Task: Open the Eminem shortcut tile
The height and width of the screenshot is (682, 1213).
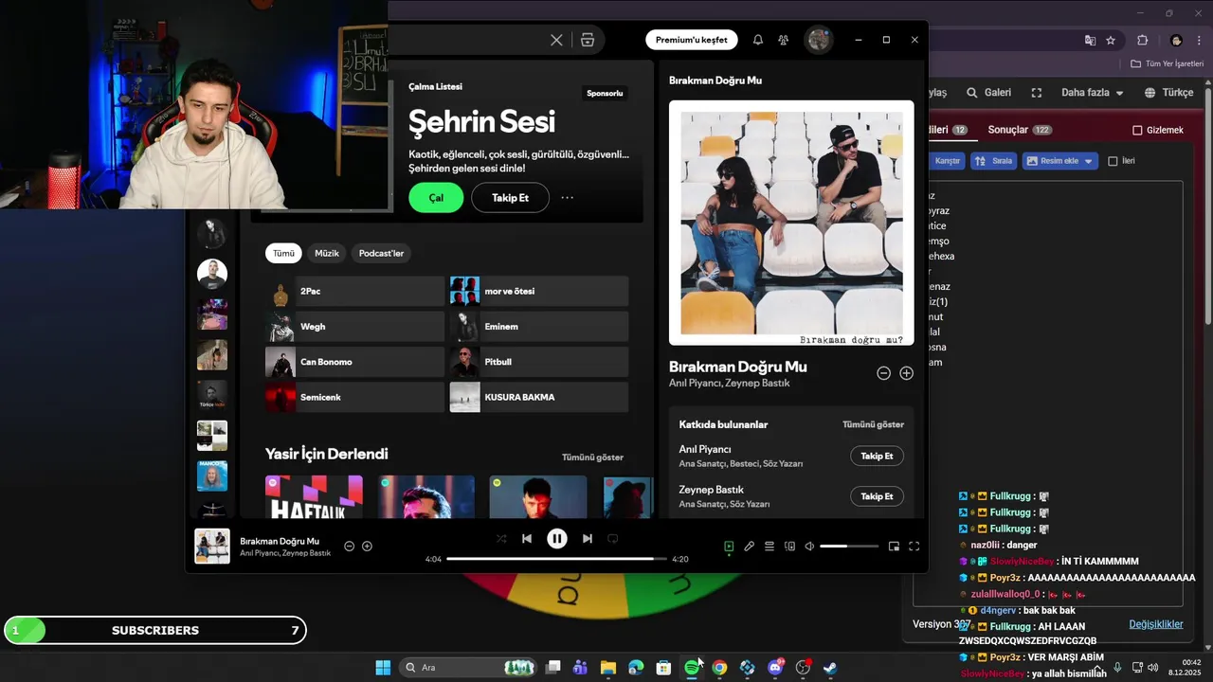Action: (x=538, y=326)
